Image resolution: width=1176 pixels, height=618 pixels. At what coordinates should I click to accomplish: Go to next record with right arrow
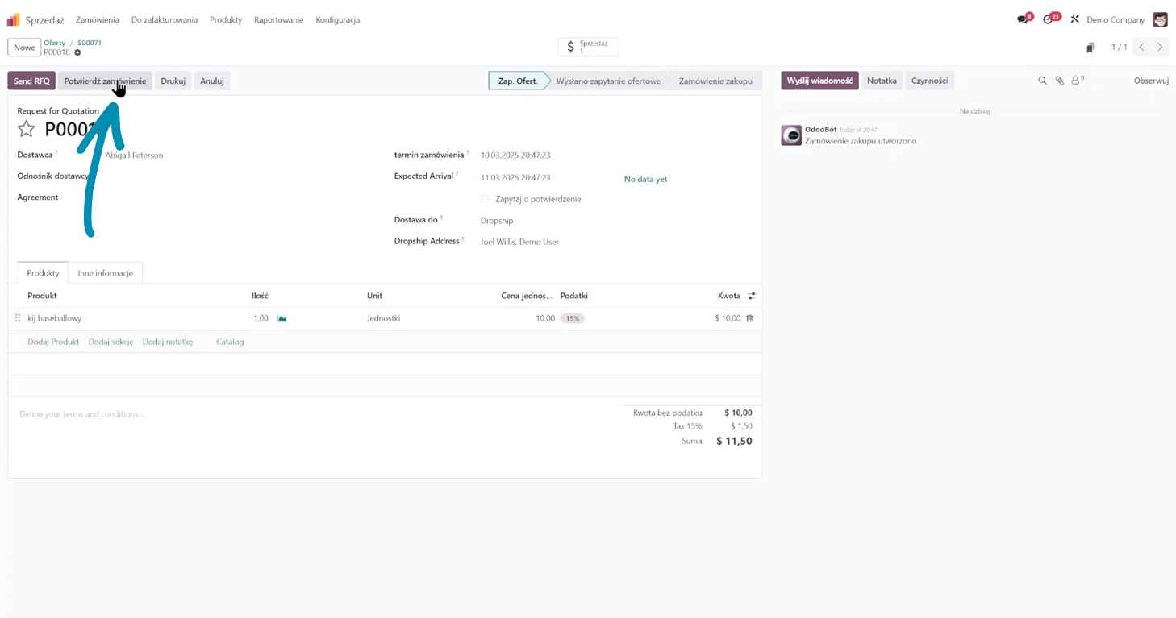(1161, 48)
